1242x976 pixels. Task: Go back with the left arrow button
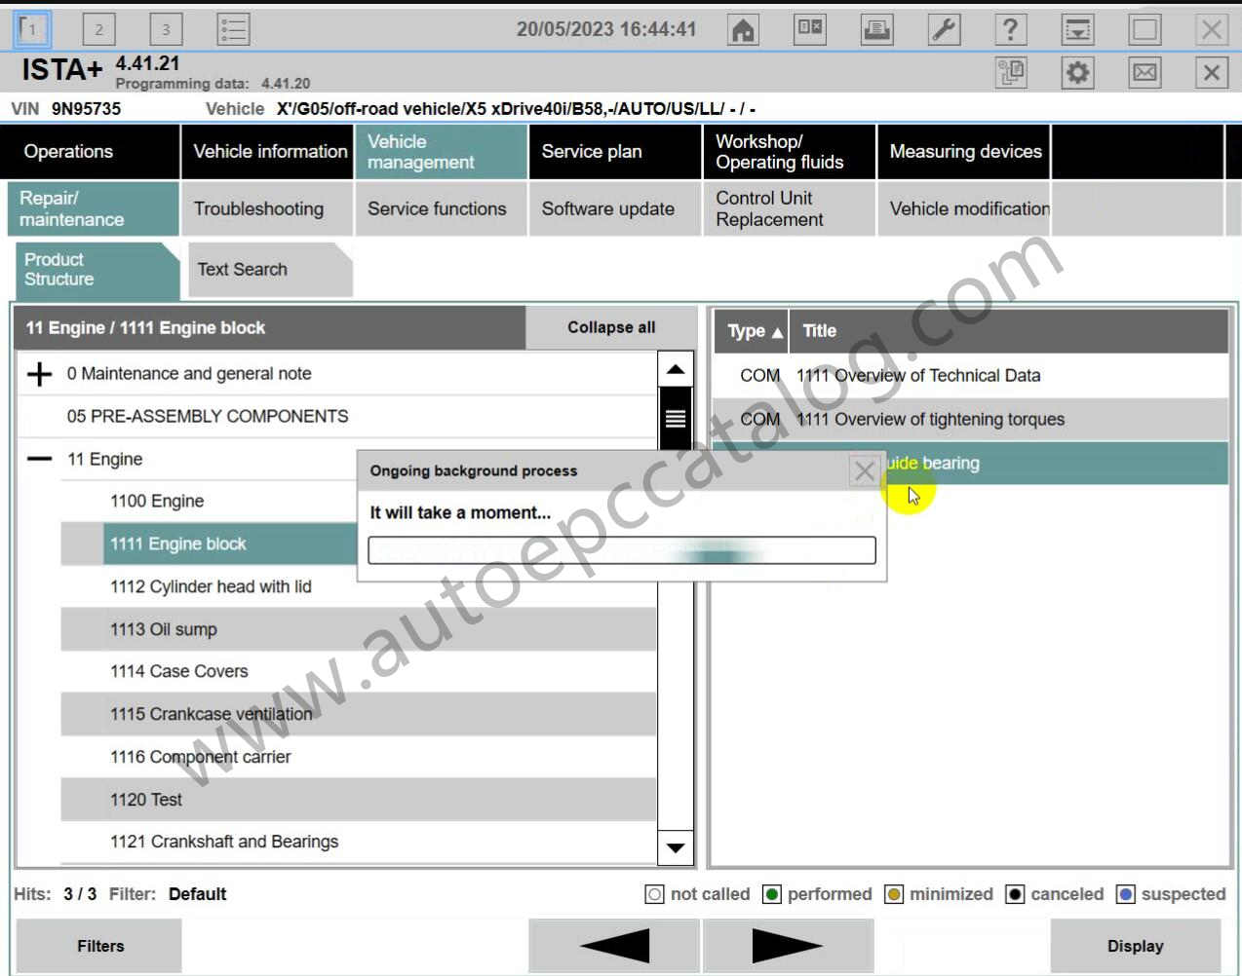(x=614, y=946)
